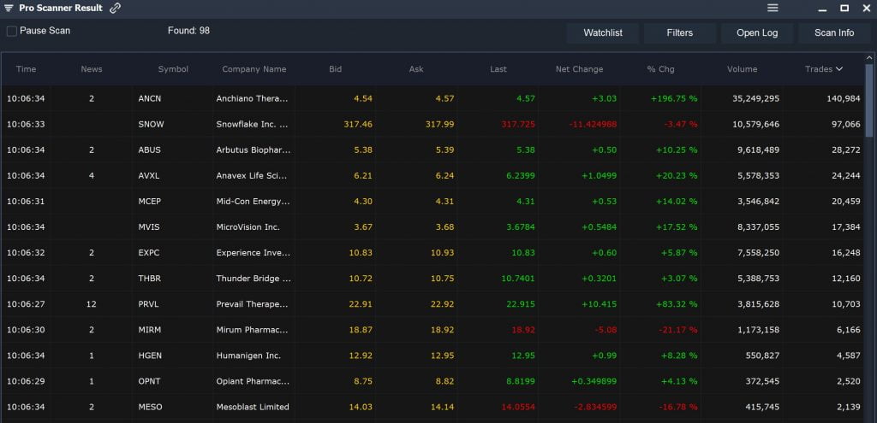Image resolution: width=877 pixels, height=423 pixels.
Task: Click the Net Change column header
Action: coord(579,69)
